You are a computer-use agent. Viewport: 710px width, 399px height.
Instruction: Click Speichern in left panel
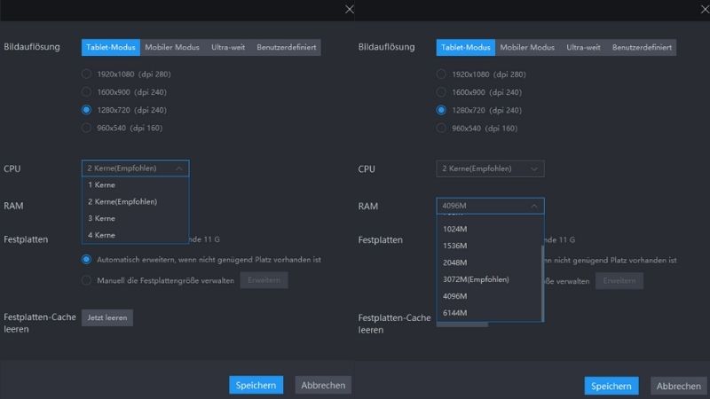256,385
